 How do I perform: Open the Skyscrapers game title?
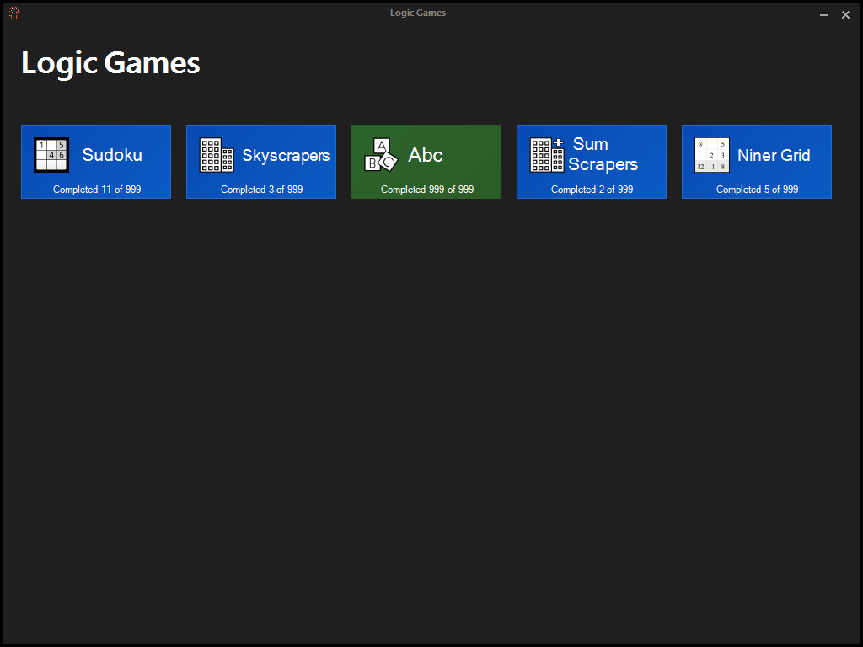[286, 156]
